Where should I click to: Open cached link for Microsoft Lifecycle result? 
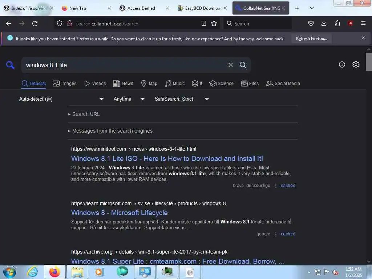tap(288, 234)
